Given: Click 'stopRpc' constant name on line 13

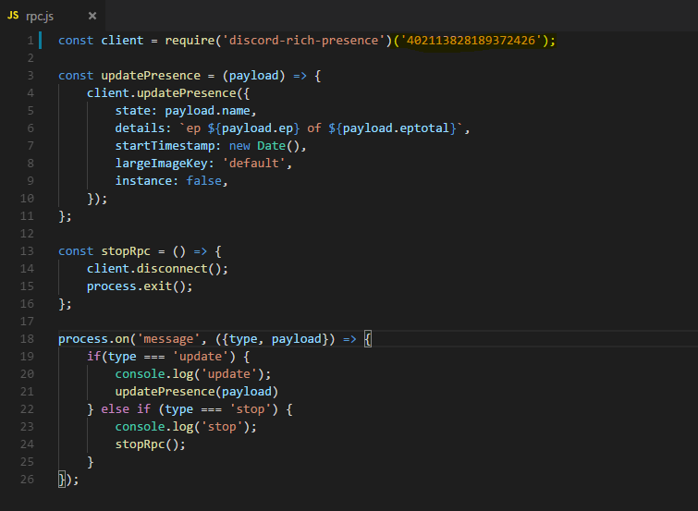Looking at the screenshot, I should click(x=126, y=251).
